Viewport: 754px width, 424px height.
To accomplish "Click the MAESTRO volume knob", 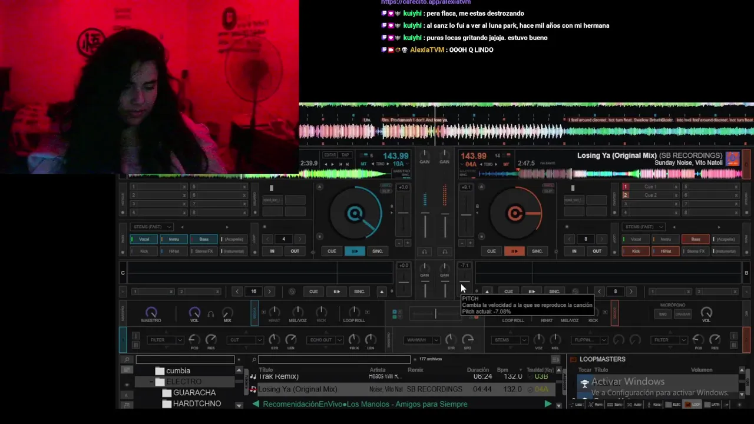I will coord(151,312).
